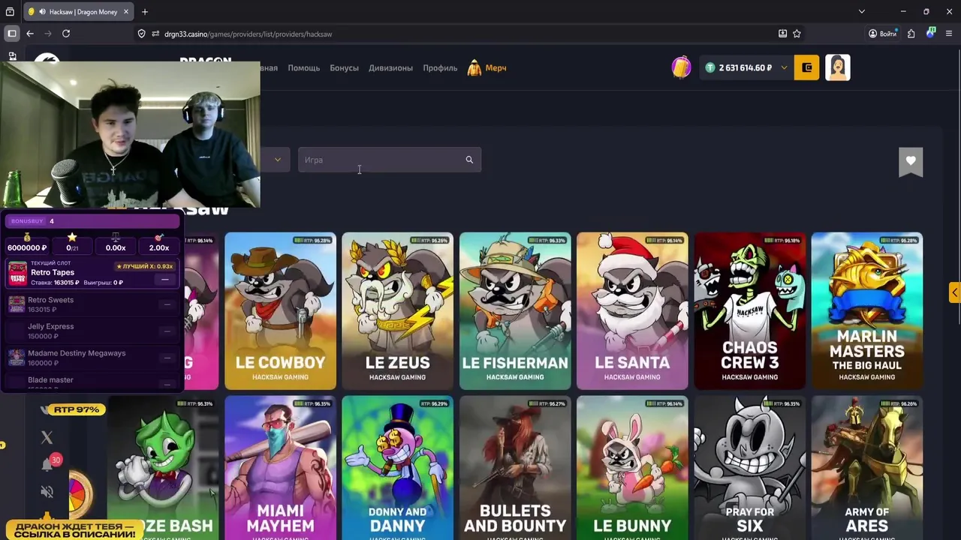Open the Marlin Masters game card
The height and width of the screenshot is (540, 961).
coord(867,311)
